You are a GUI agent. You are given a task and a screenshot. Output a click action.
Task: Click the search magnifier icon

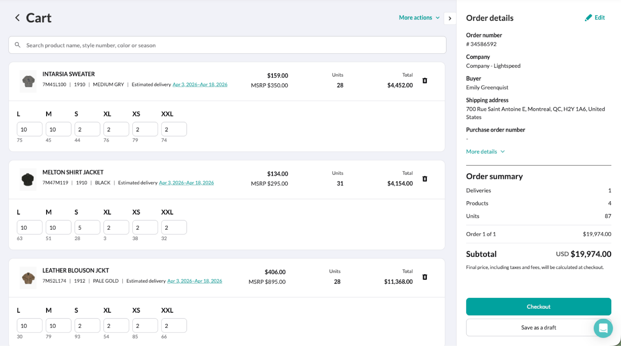coord(17,45)
